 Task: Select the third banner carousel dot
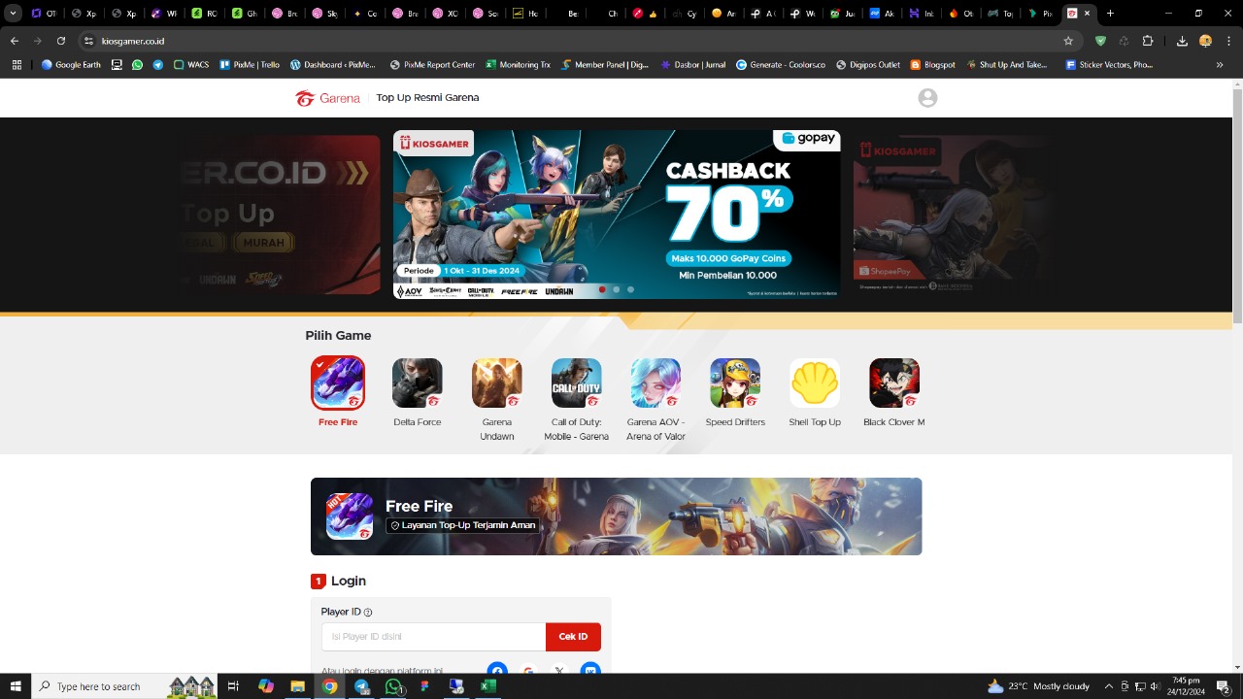[x=630, y=289]
